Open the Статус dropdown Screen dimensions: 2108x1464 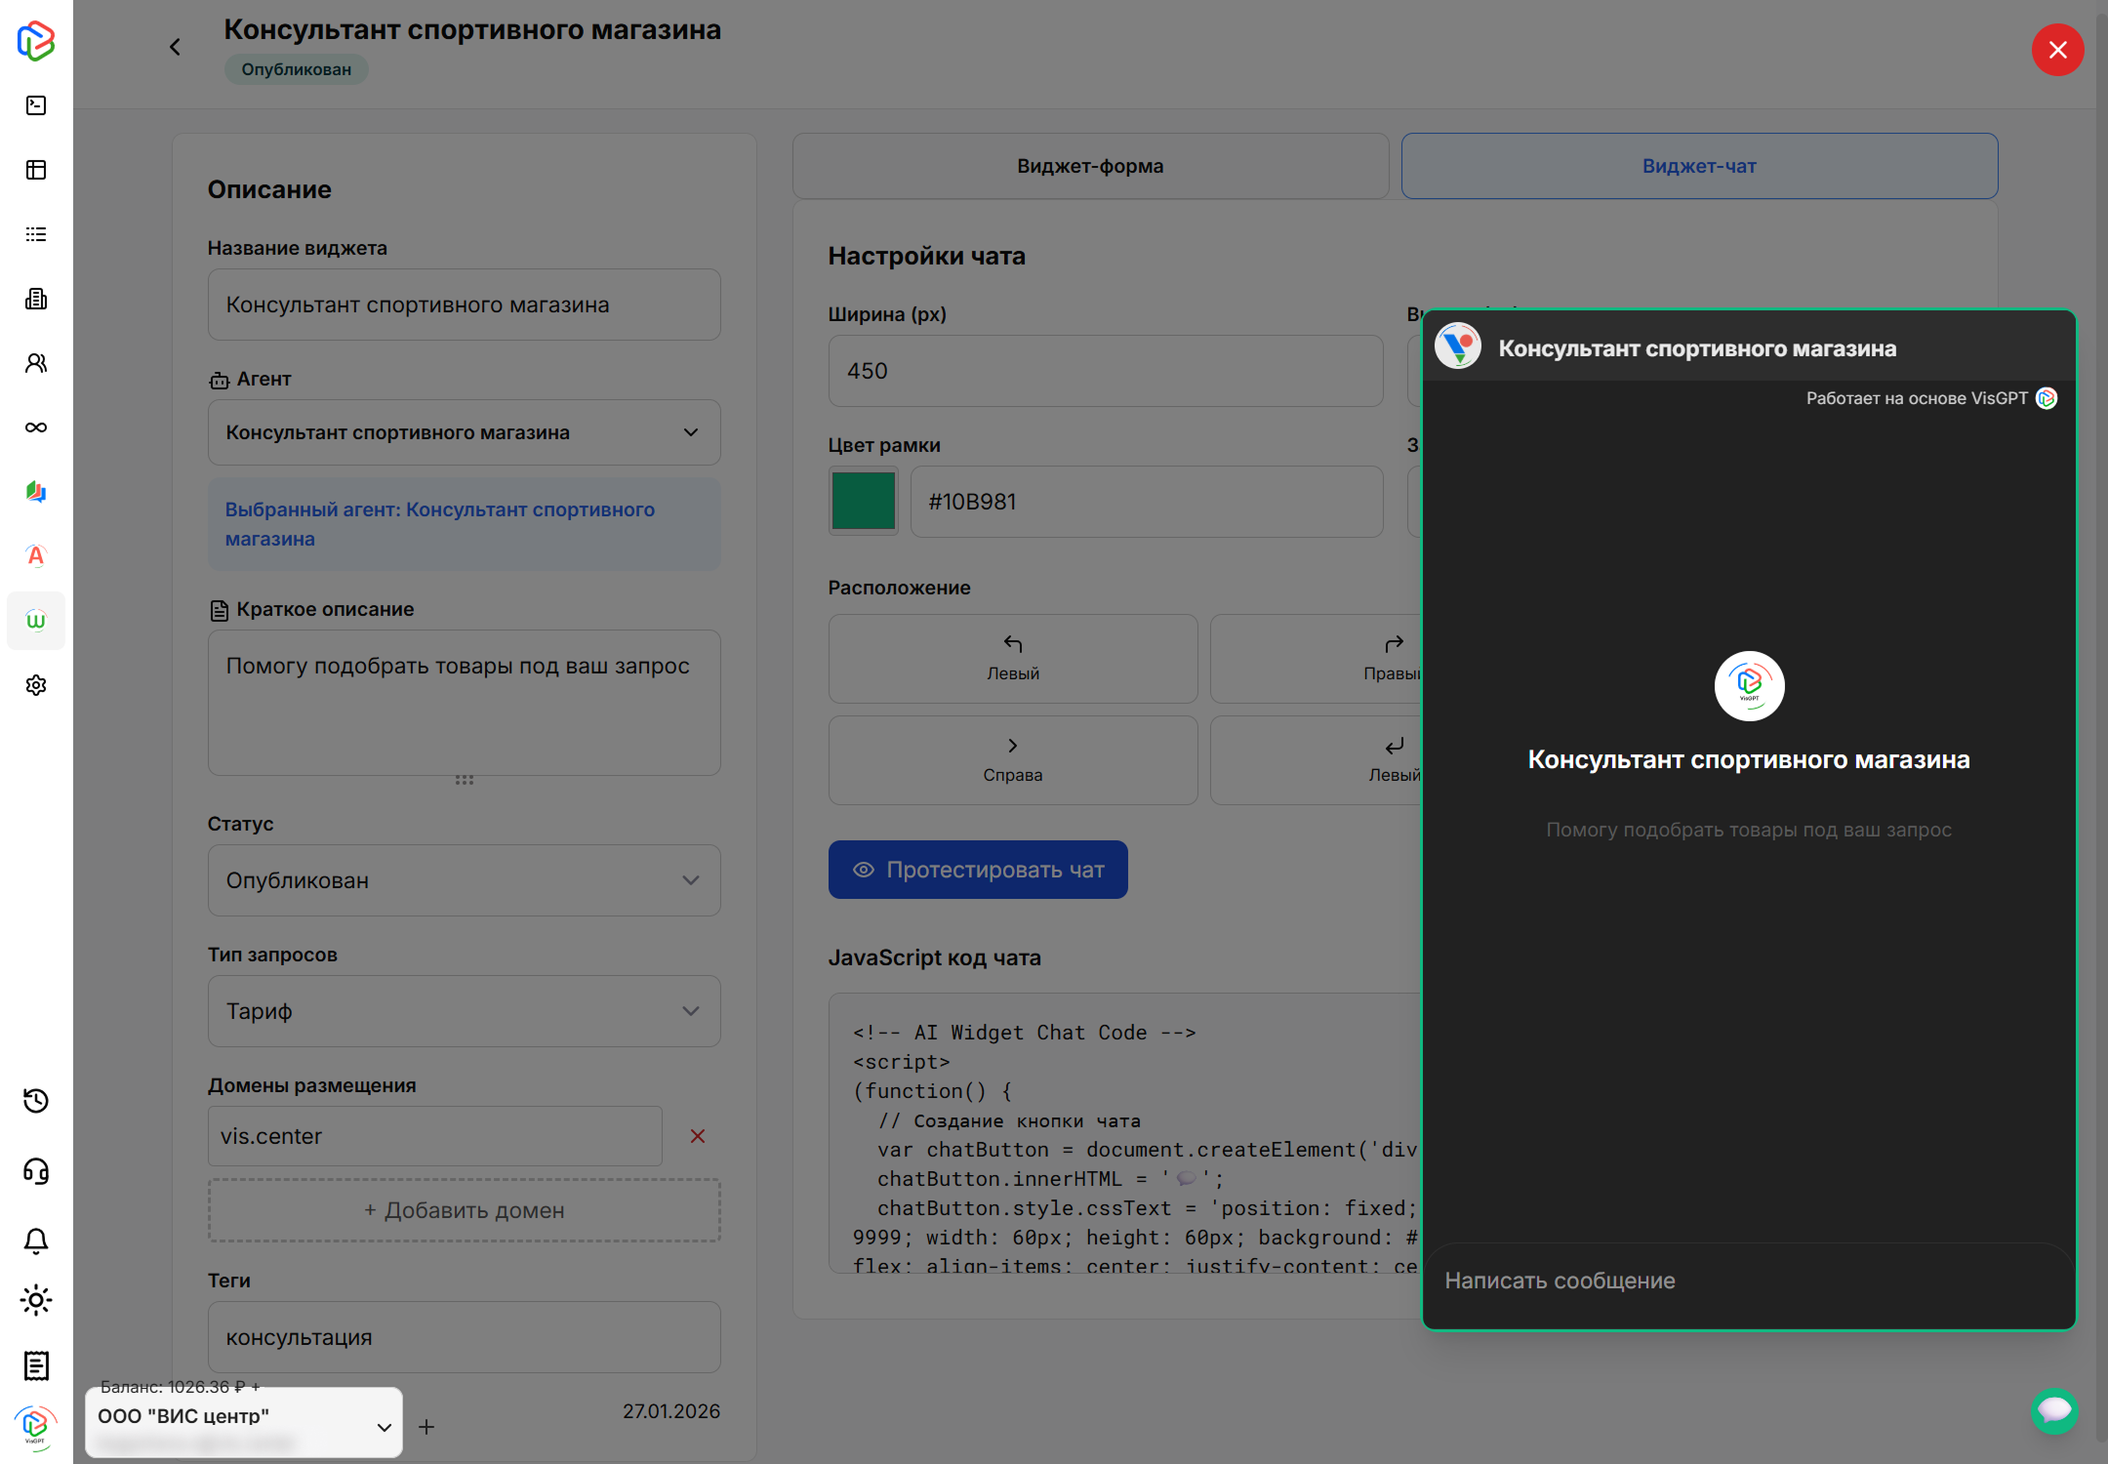(x=464, y=880)
